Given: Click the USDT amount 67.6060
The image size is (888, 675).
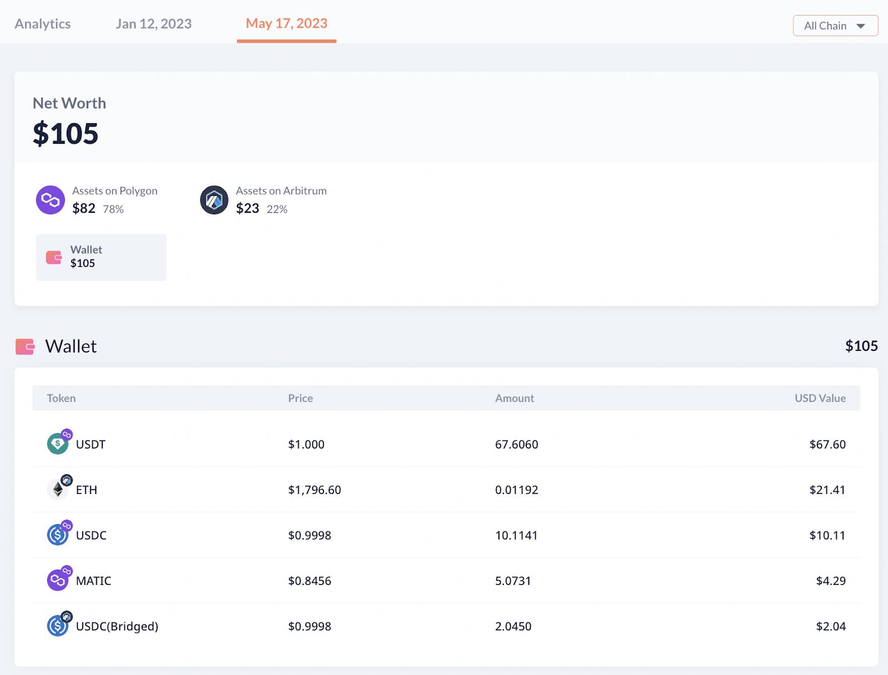Looking at the screenshot, I should coord(516,444).
